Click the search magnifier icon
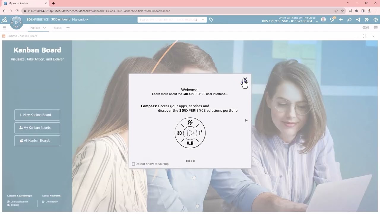The image size is (380, 214). point(195,20)
